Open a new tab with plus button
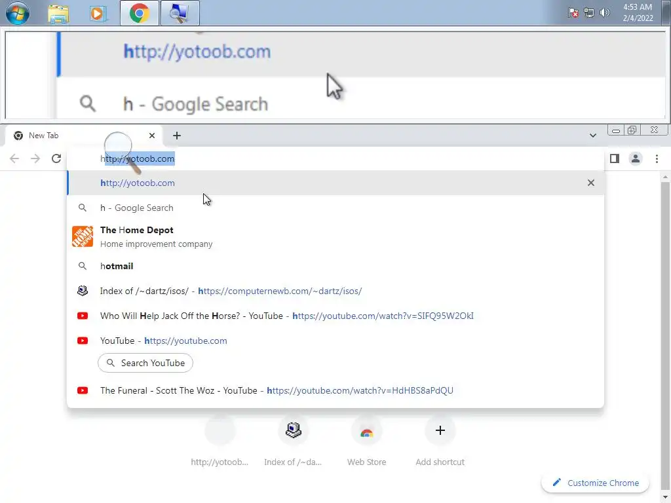Screen dimensions: 671x503 tap(177, 136)
